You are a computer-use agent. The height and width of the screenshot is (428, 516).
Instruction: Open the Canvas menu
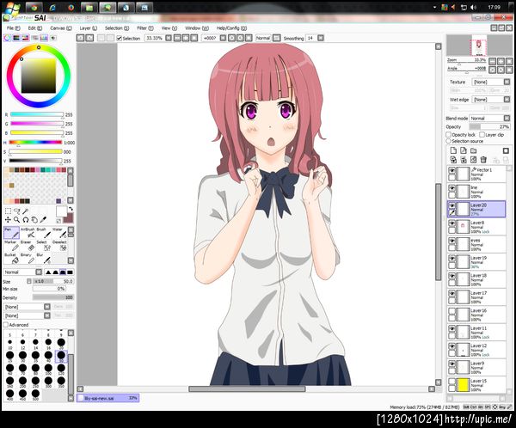pyautogui.click(x=60, y=28)
